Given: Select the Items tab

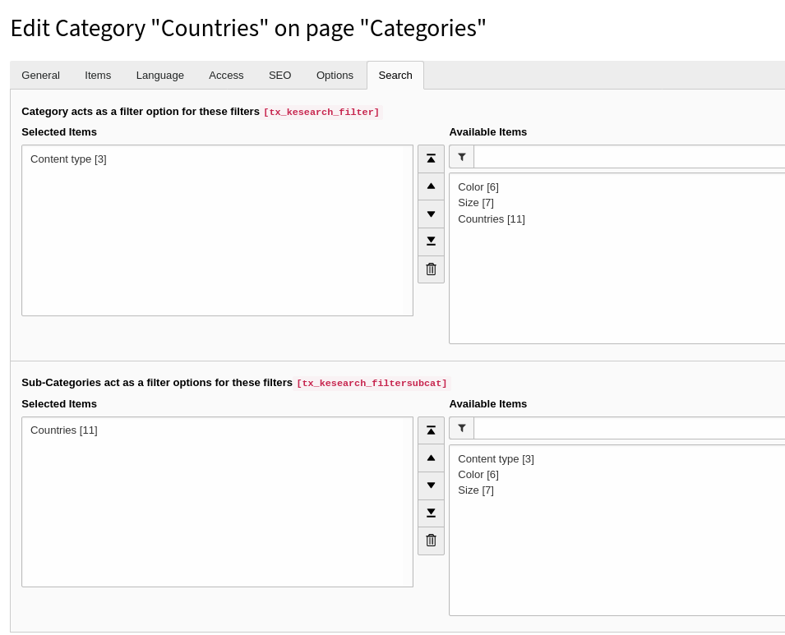Looking at the screenshot, I should [98, 75].
